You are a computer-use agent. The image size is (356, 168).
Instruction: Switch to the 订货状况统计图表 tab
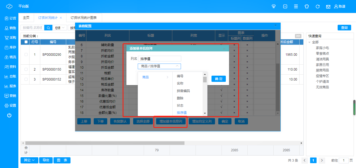[84, 18]
